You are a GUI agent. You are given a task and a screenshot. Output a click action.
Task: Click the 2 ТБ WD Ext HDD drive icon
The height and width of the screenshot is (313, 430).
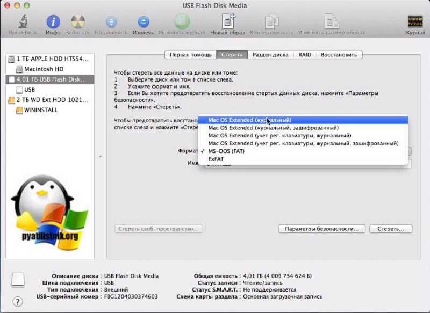click(x=11, y=100)
